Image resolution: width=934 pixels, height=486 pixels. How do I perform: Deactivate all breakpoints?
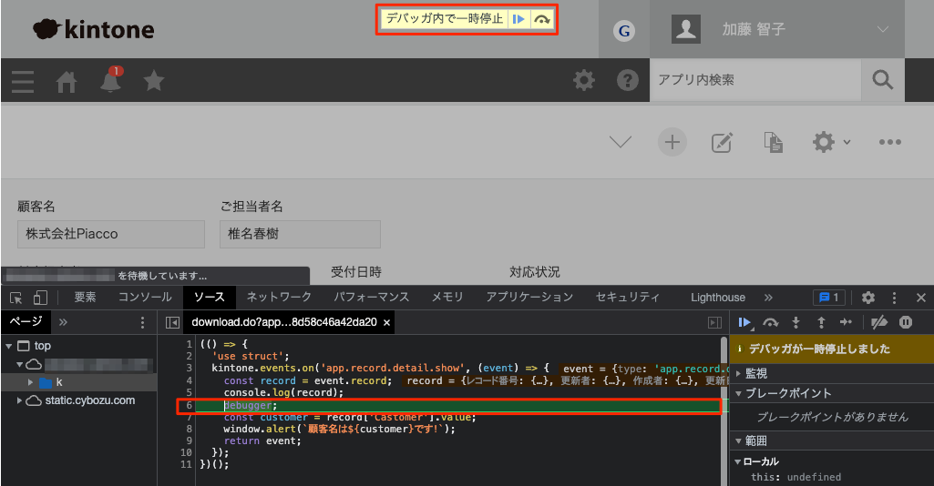tap(878, 322)
